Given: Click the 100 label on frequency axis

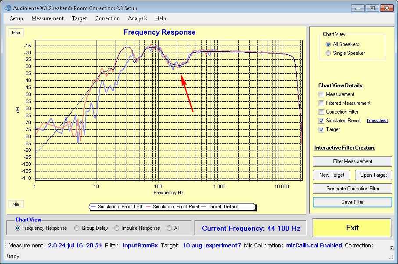Looking at the screenshot, I should [x=158, y=186].
